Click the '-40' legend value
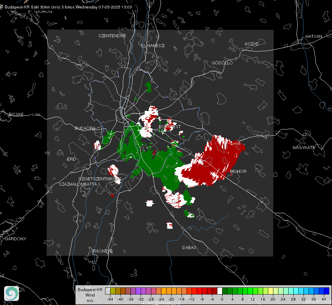 point(120,299)
